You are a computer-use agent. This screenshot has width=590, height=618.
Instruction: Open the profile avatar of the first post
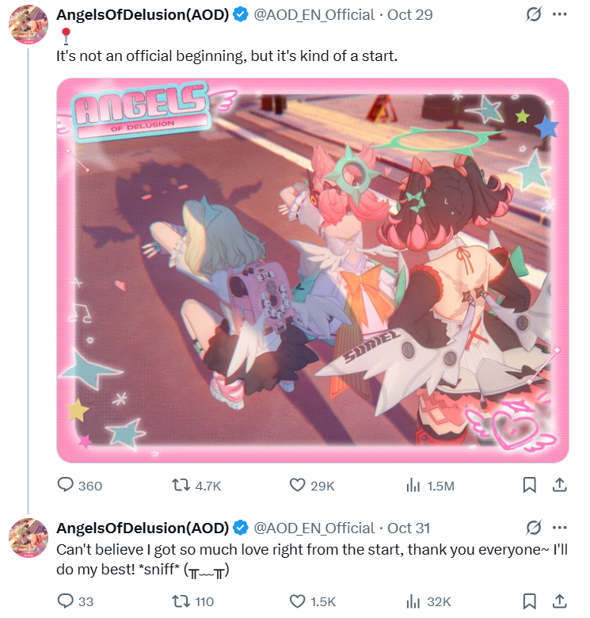tap(29, 25)
